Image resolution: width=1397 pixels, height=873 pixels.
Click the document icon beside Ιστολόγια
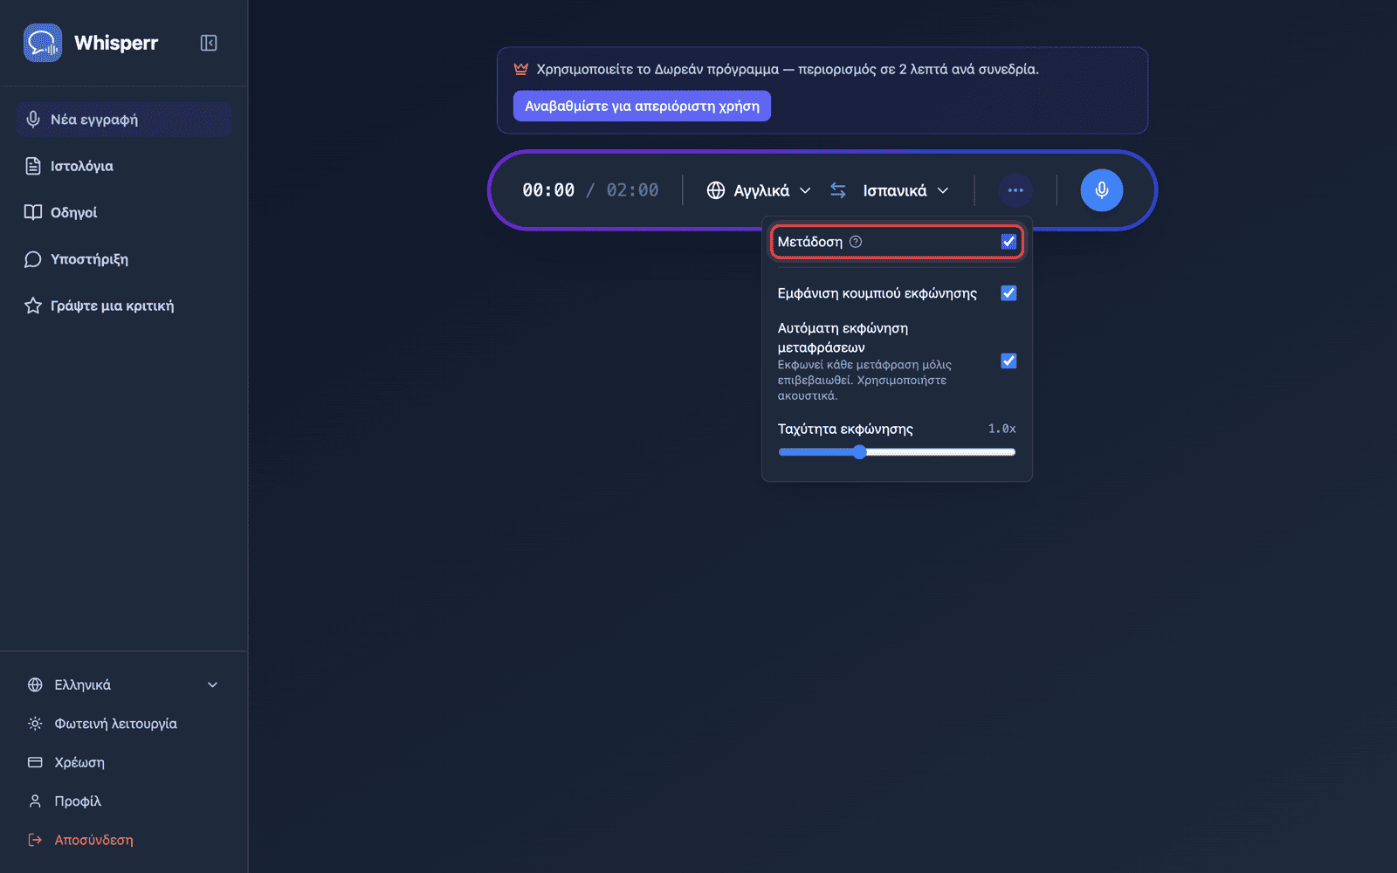33,166
